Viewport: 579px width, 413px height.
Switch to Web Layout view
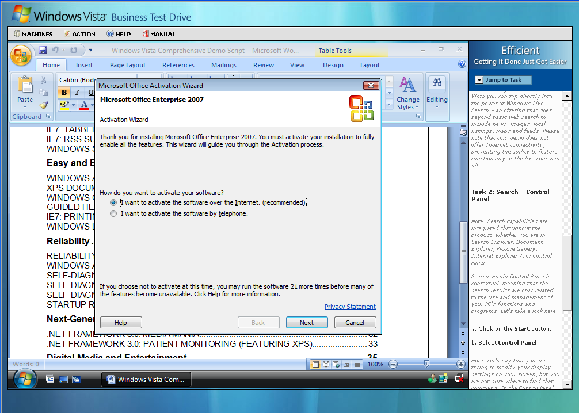[336, 364]
